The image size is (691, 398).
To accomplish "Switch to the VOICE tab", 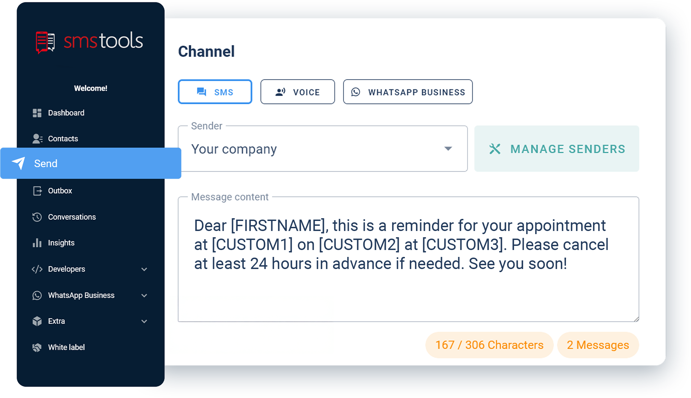I will 298,92.
